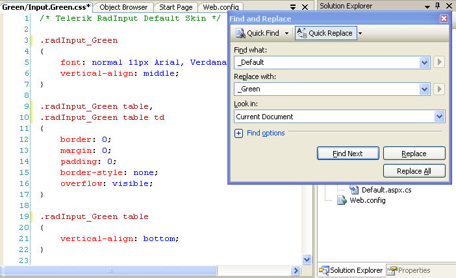Click the Replace All button
The height and width of the screenshot is (278, 456).
point(414,171)
